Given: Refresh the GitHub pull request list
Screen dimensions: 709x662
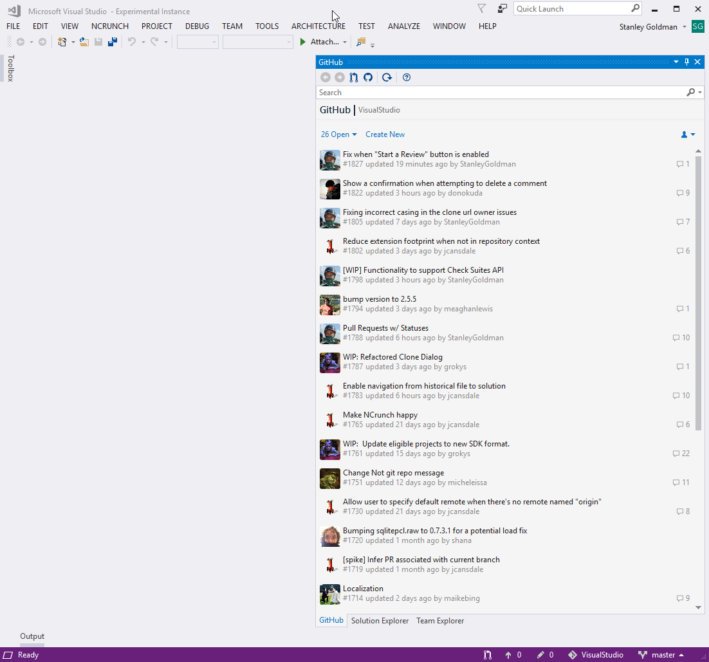Looking at the screenshot, I should pyautogui.click(x=387, y=77).
